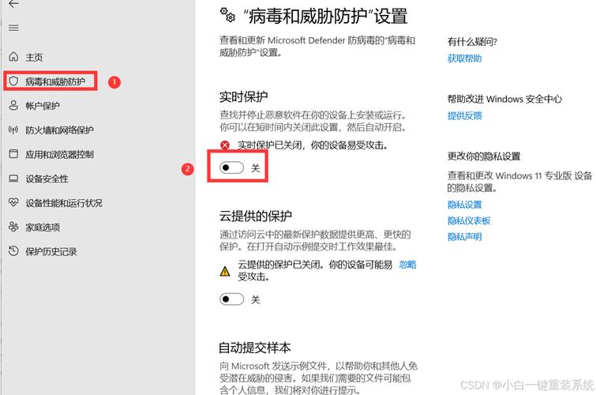
Task: Click the back arrow icon
Action: [13, 4]
